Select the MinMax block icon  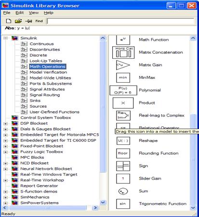(x=123, y=77)
